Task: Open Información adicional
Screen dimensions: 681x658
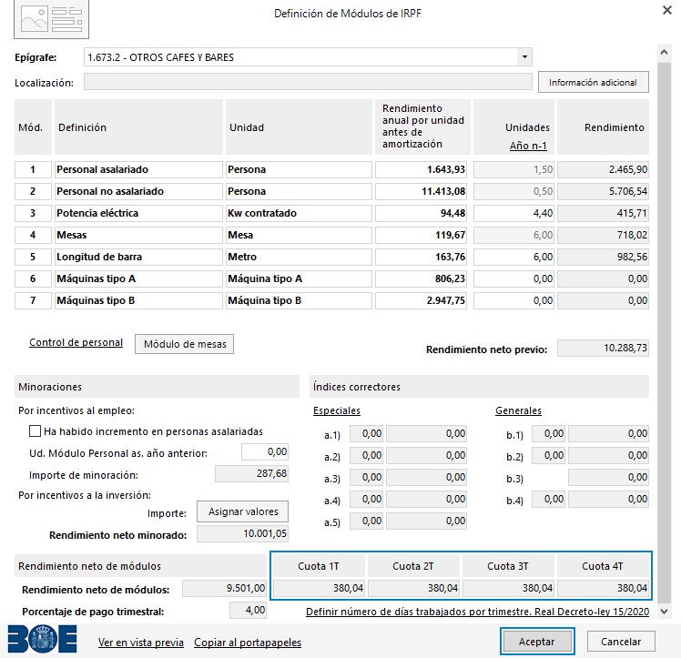Action: click(594, 82)
